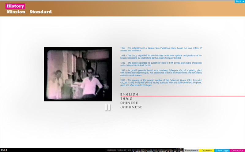This screenshot has width=245, height=152.
Task: Click the 1998 Cyberprint history paragraph
Action: click(x=161, y=73)
